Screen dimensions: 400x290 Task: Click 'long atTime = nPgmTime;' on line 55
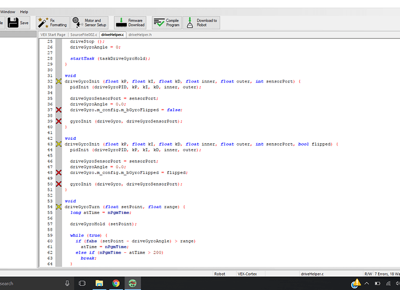(100, 212)
